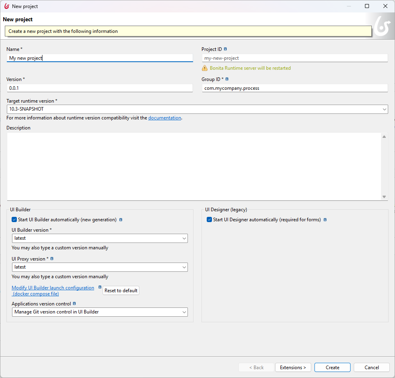Open the runtime compatibility documentation link
395x378 pixels.
pyautogui.click(x=165, y=118)
